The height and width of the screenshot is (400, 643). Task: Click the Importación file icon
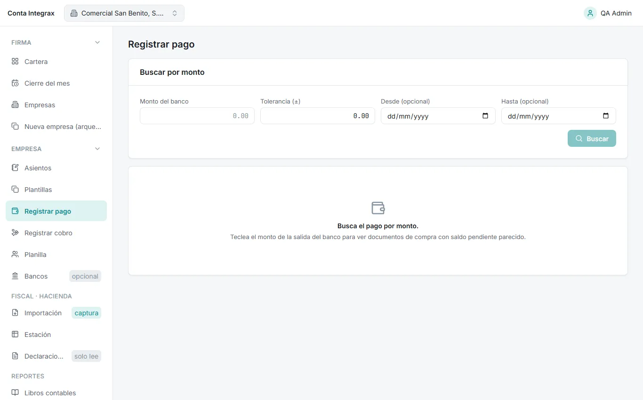pos(15,313)
